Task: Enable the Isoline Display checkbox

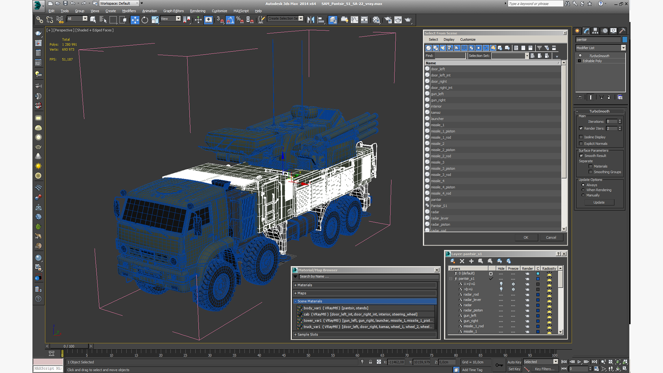Action: (x=581, y=137)
